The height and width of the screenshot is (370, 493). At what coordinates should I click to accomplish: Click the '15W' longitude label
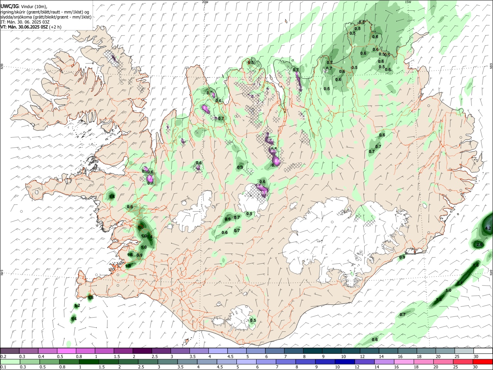click(x=408, y=2)
